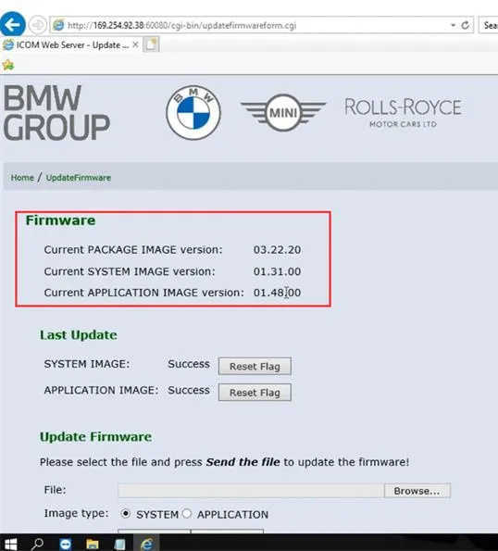Screen dimensions: 498x551
Task: Open the Windows Start button
Action: (x=10, y=544)
